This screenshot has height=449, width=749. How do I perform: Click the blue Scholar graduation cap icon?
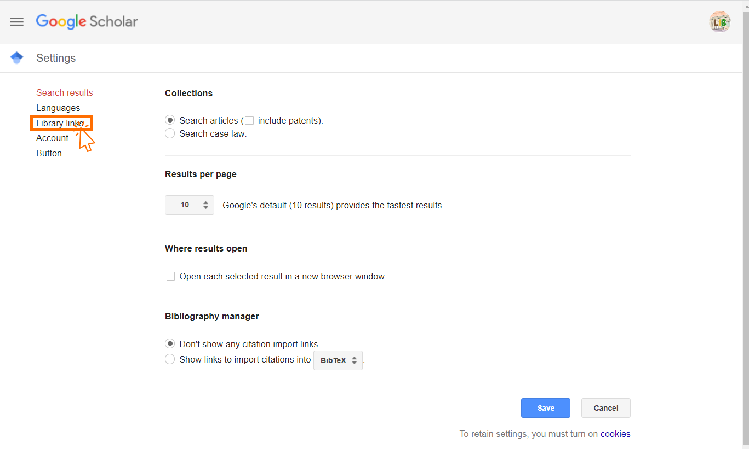17,58
